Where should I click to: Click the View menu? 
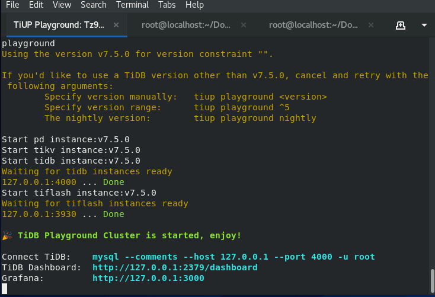point(62,5)
